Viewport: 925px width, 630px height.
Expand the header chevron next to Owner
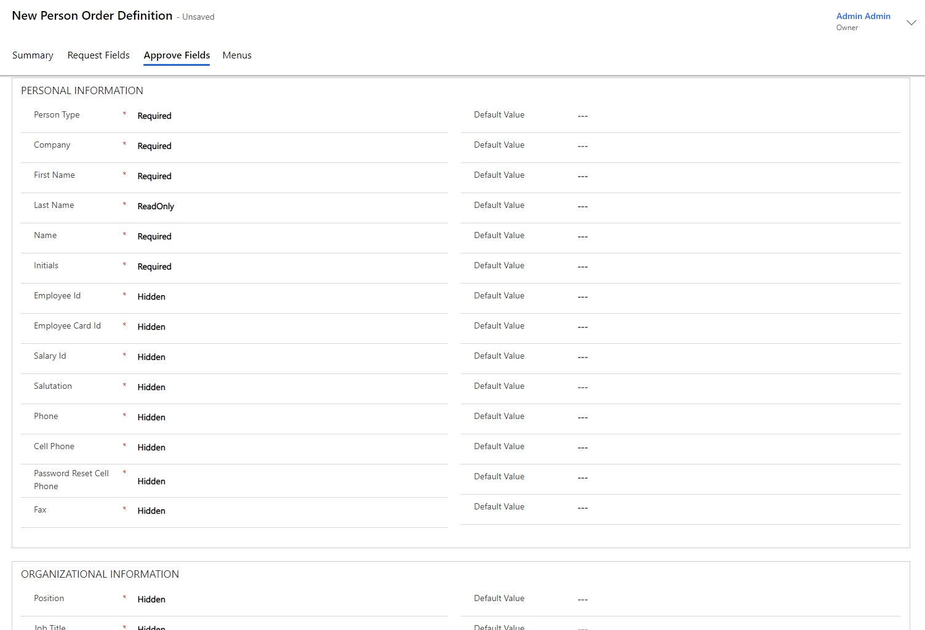click(911, 23)
